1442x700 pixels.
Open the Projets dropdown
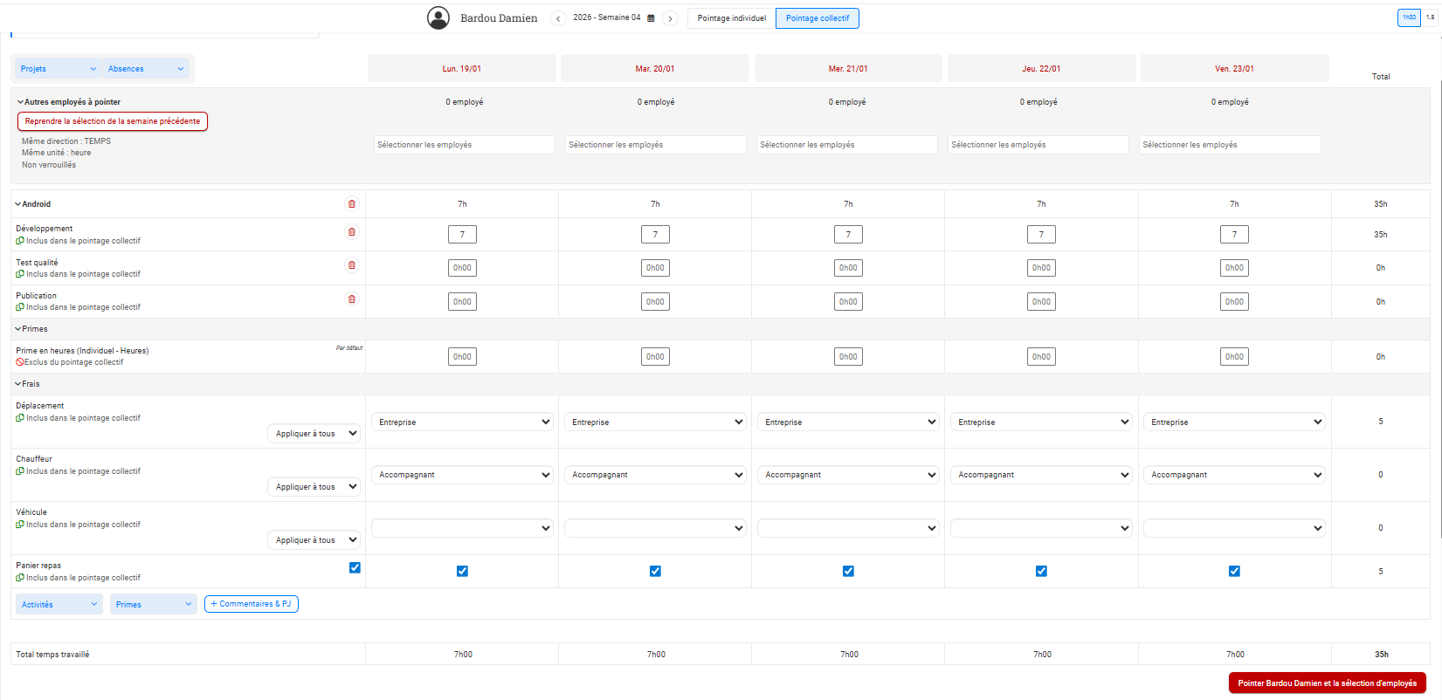pos(58,69)
